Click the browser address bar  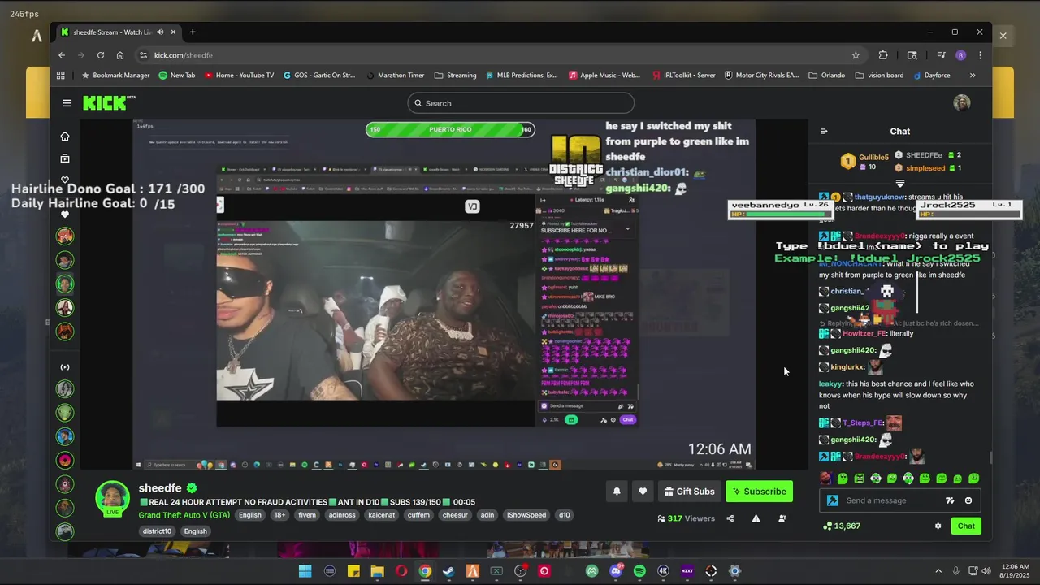tap(496, 55)
